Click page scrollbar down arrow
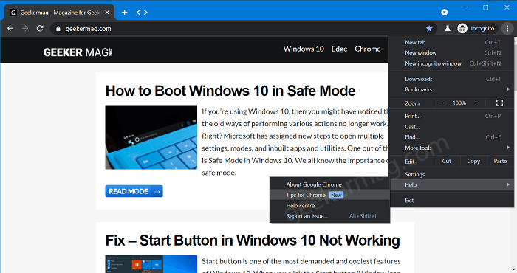The height and width of the screenshot is (273, 517). click(x=515, y=270)
